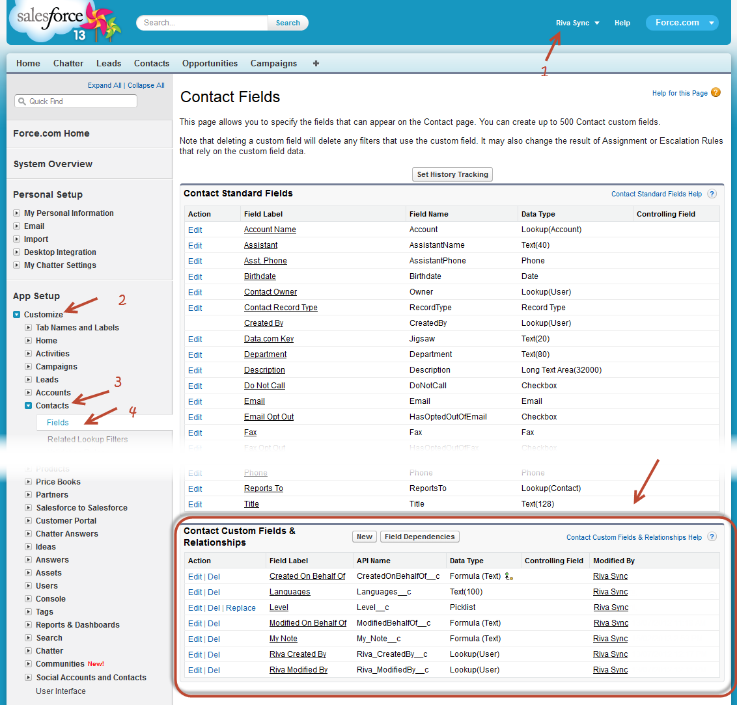Click the formula icon beside Created On Behalf Of
This screenshot has height=705, width=737.
tap(508, 576)
